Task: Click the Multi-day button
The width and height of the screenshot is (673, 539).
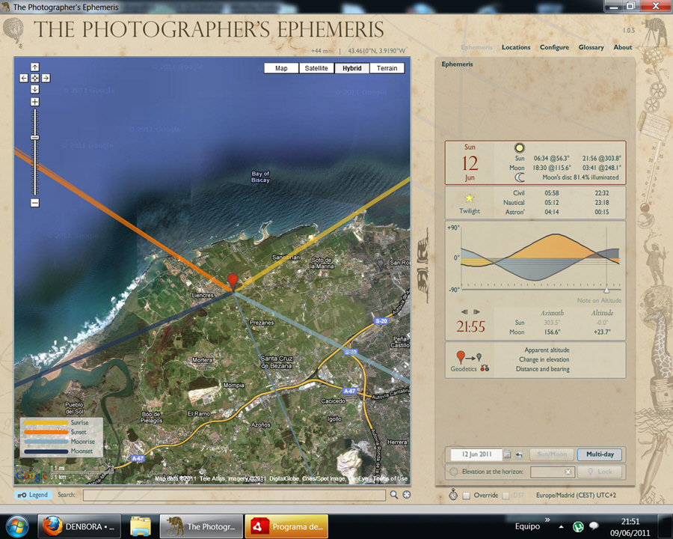Action: click(x=600, y=454)
